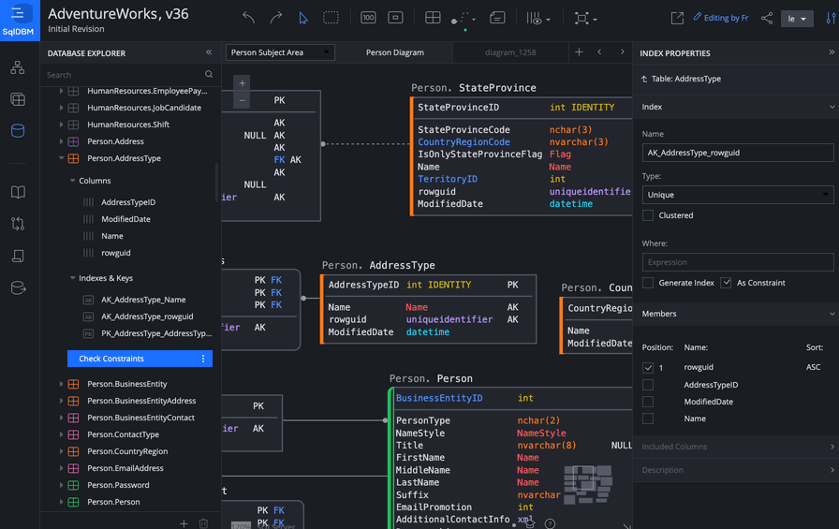839x529 pixels.
Task: Collapse the Index Properties panel
Action: (831, 52)
